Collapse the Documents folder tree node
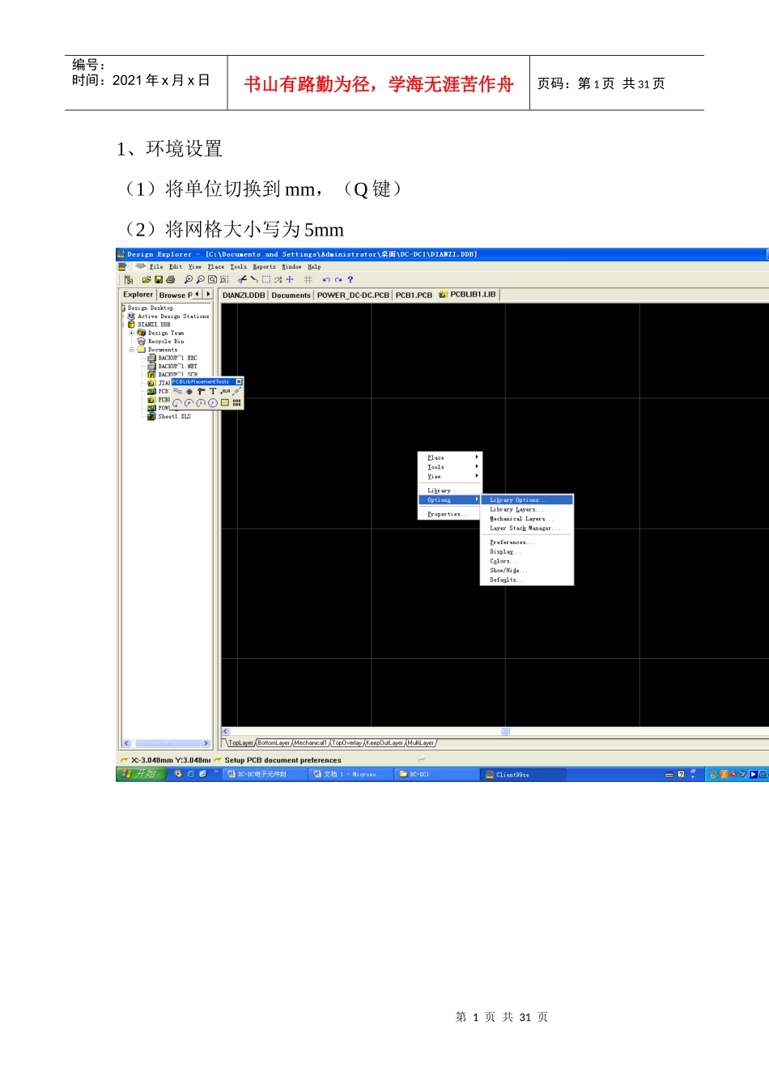769x1088 pixels. (131, 350)
